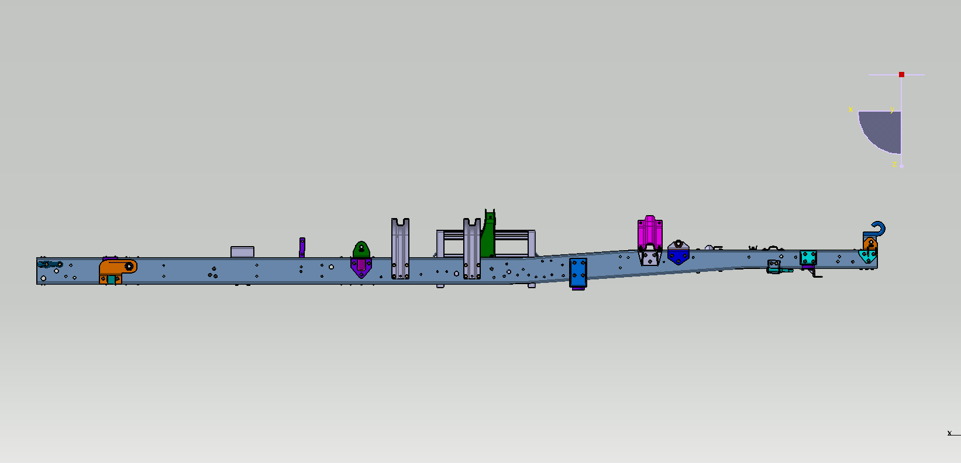The image size is (961, 463).
Task: Select the cyan square four-bolt plate near the right end
Action: [808, 258]
